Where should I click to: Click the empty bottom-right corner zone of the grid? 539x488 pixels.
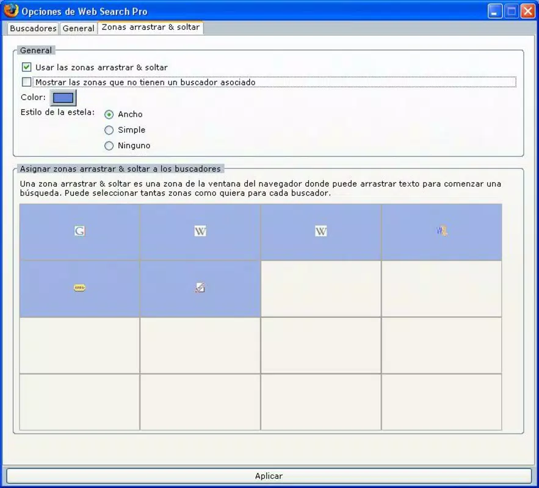(x=441, y=402)
